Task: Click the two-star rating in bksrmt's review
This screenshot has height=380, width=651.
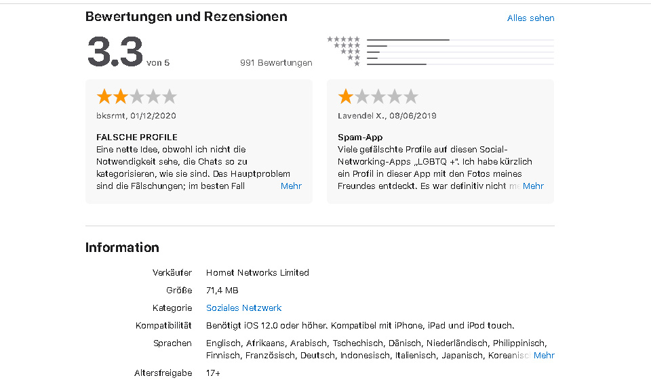Action: [x=136, y=96]
